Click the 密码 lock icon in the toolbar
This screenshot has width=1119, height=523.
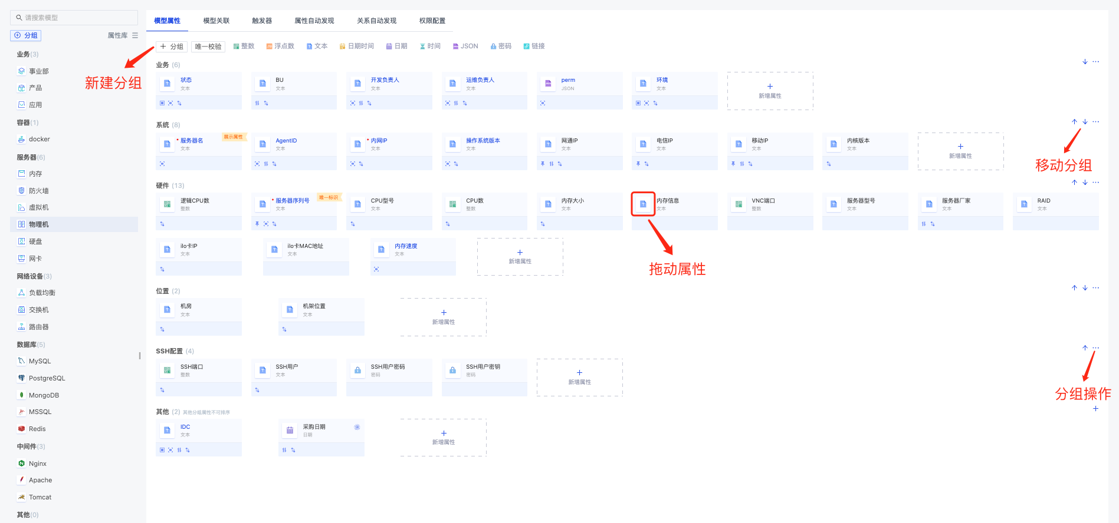coord(493,47)
